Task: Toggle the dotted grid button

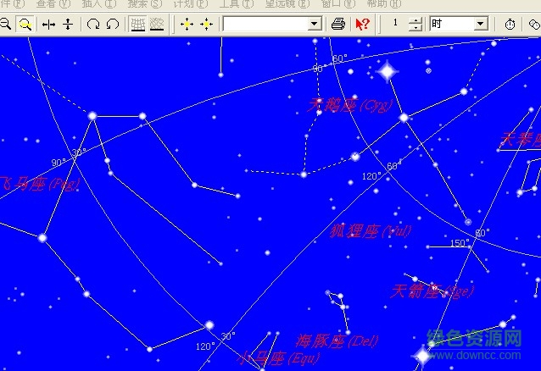Action: [x=157, y=24]
